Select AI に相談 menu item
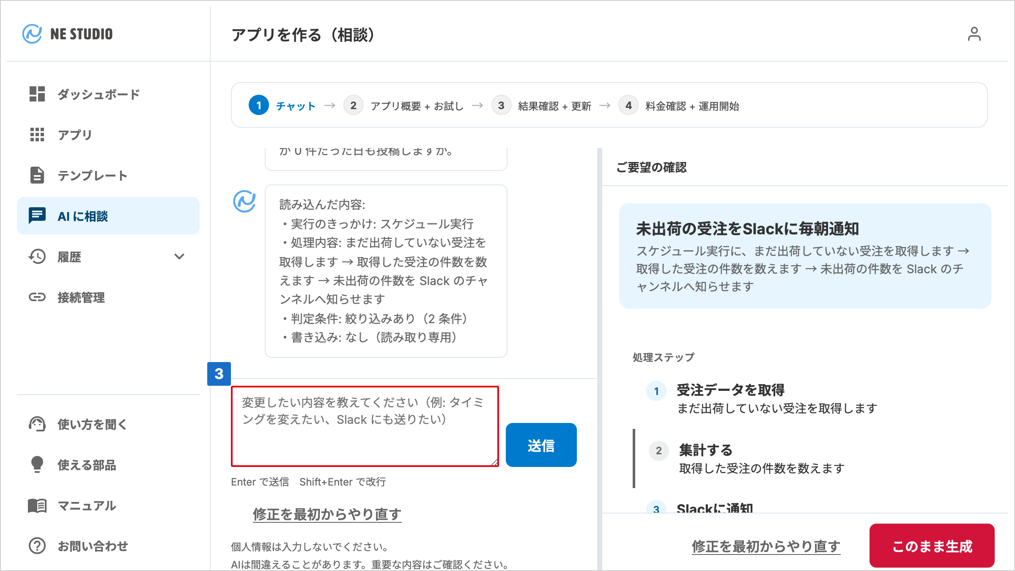The image size is (1015, 571). point(108,216)
